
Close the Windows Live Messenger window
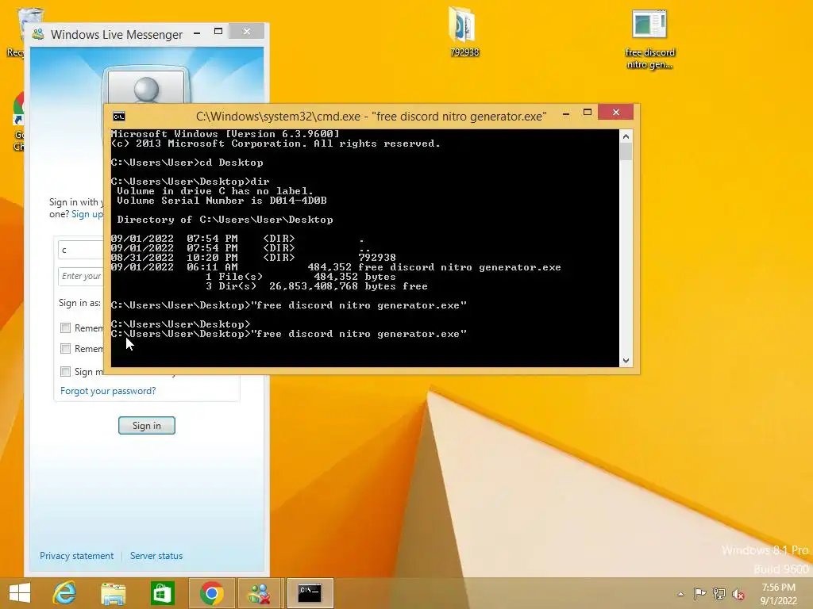pyautogui.click(x=247, y=32)
